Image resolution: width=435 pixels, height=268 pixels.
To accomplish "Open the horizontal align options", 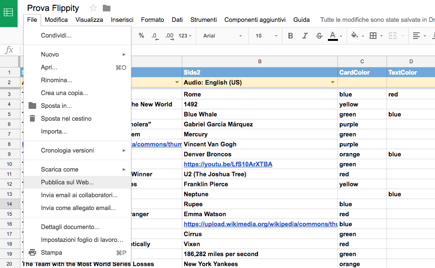I will [419, 36].
